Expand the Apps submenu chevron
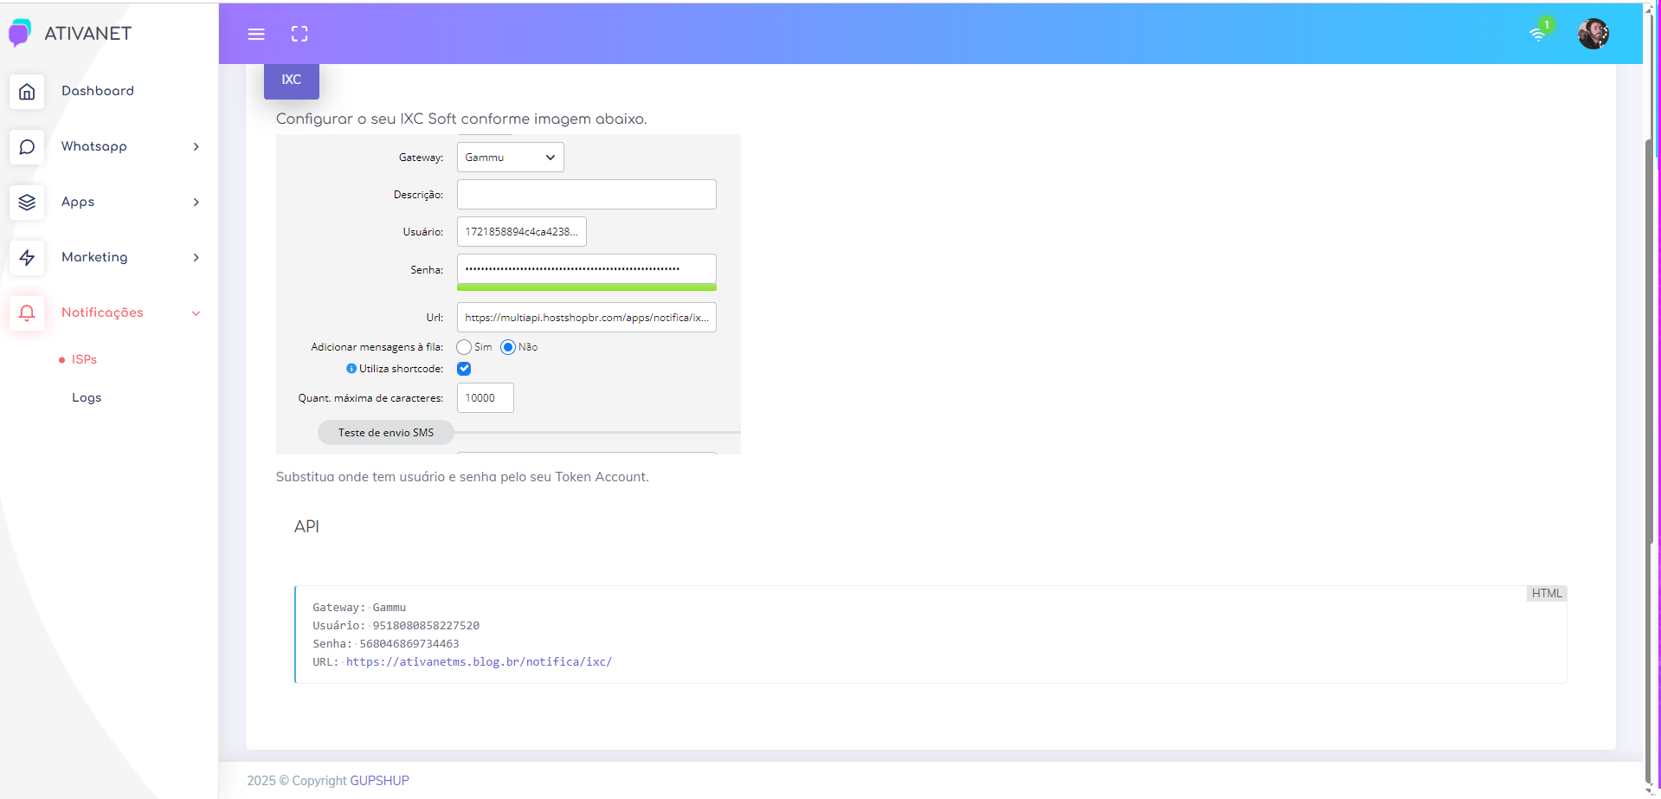This screenshot has width=1661, height=799. point(196,202)
